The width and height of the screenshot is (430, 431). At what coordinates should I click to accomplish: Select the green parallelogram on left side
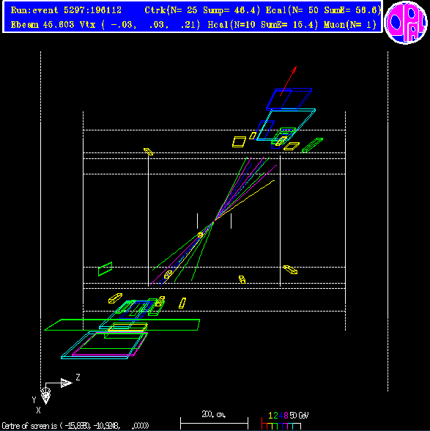105,269
